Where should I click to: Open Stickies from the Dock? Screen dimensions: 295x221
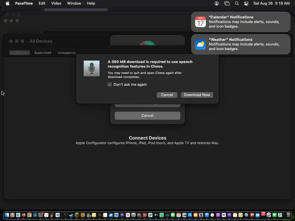tap(94, 215)
